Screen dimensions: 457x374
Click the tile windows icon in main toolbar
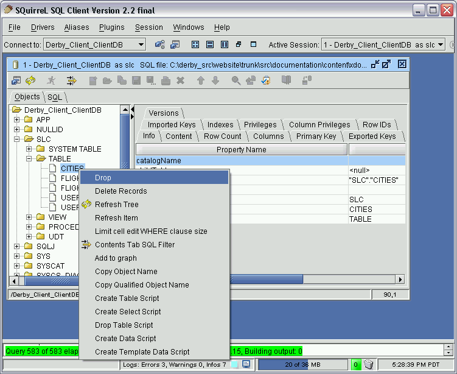pos(195,44)
